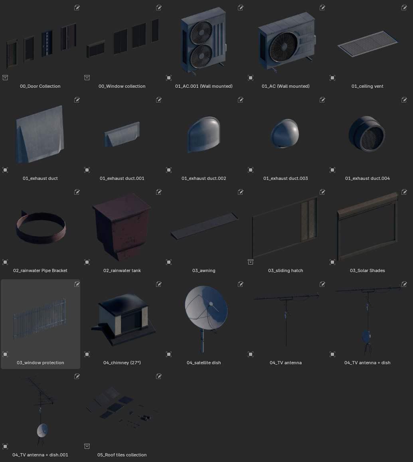Click collection icon under 00_Window collection thumbnail
This screenshot has width=413, height=462.
pos(87,77)
